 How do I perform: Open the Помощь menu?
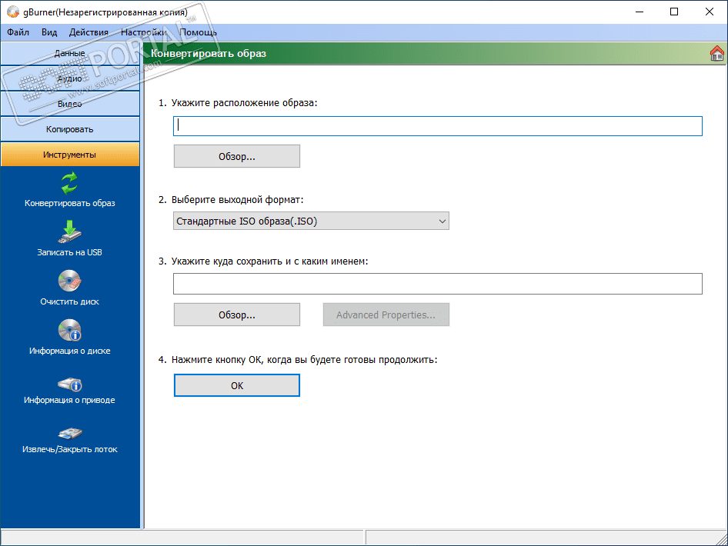[199, 32]
